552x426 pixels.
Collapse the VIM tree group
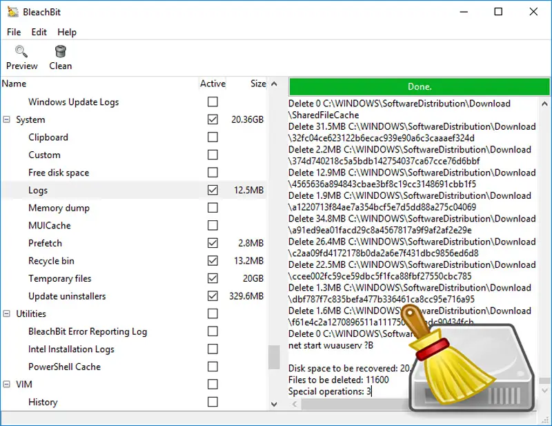click(x=6, y=384)
